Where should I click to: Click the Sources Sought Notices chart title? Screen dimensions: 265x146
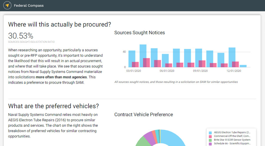(140, 33)
